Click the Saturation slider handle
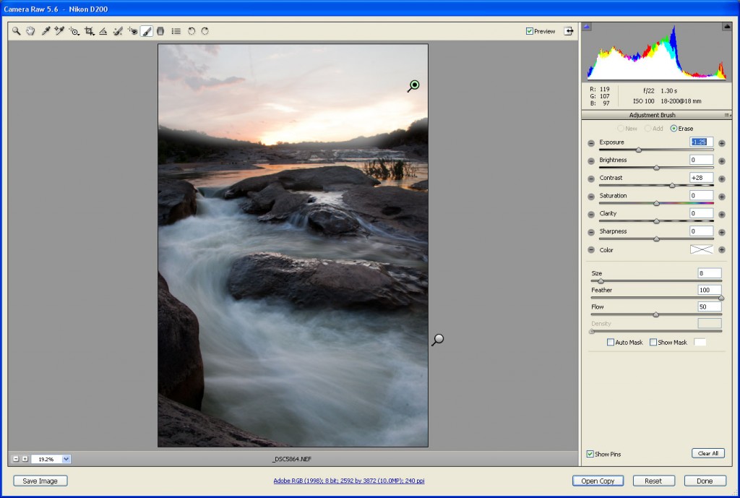This screenshot has width=740, height=498. [656, 203]
